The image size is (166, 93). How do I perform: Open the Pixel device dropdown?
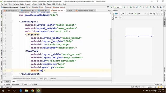(x=130, y=14)
